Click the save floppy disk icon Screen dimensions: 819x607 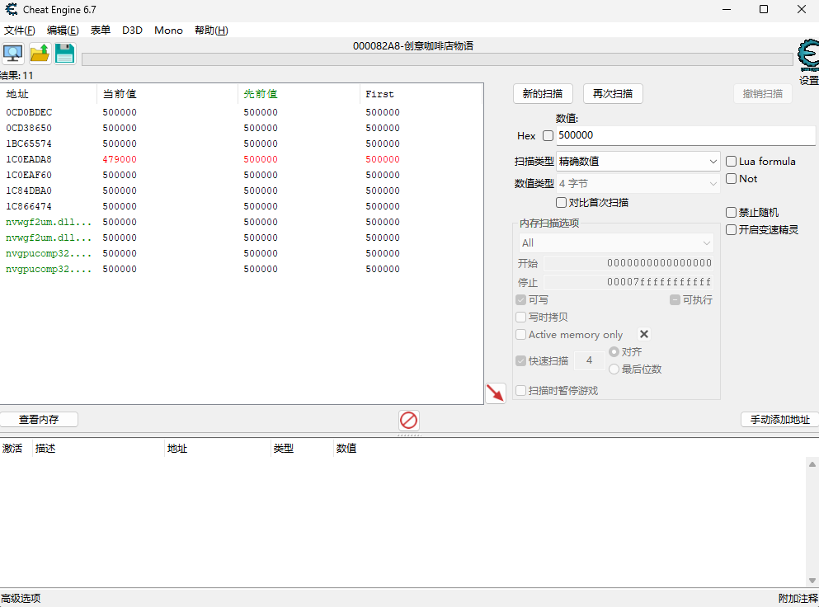click(65, 54)
